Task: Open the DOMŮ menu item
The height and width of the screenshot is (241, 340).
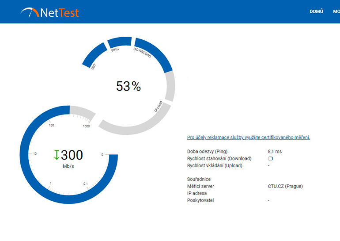Action: click(x=316, y=11)
